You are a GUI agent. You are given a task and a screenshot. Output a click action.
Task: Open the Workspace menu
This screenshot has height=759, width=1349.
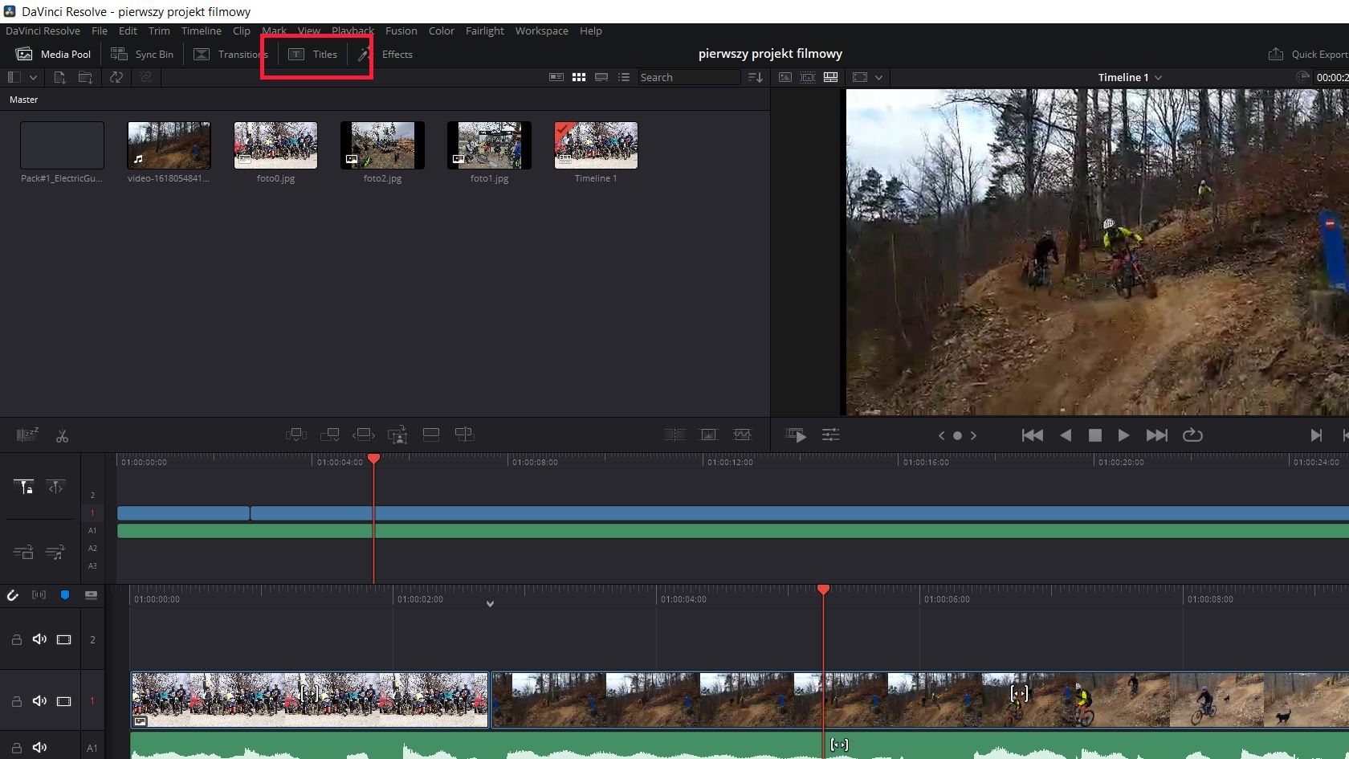541,31
